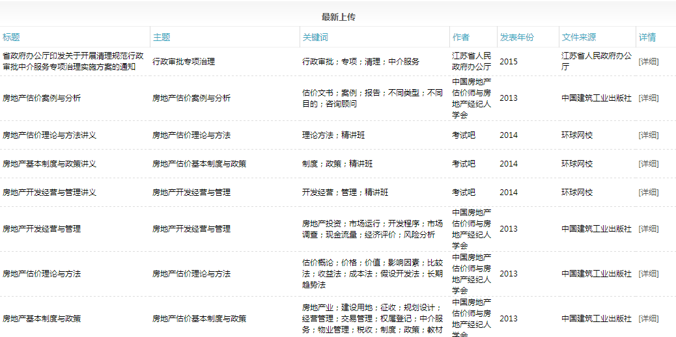Click source 中国建筑工业出版社 in 案例与分析 row

click(597, 98)
